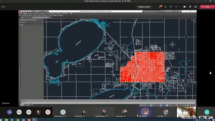Open the Layers panel label
Image resolution: width=215 pixels, height=121 pixels.
pos(35,15)
